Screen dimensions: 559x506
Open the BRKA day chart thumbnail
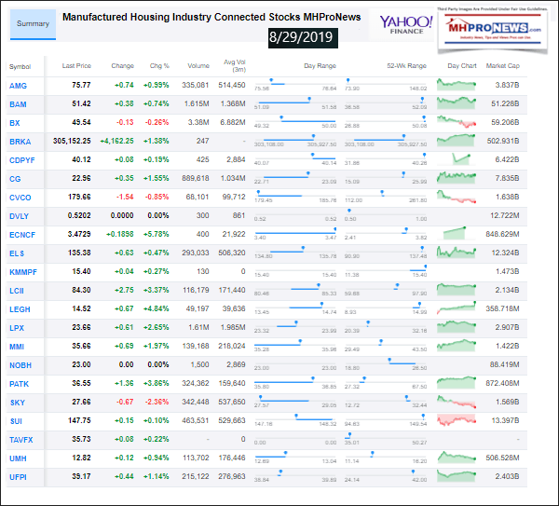[x=457, y=140]
